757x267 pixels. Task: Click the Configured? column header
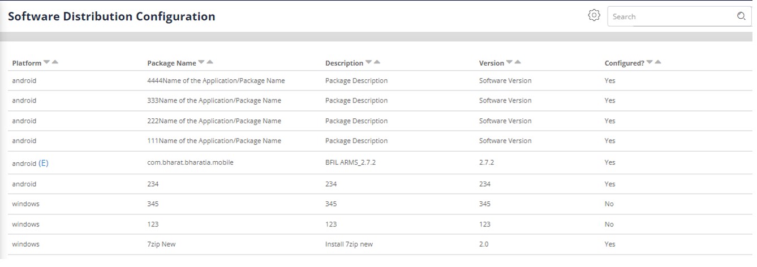[x=624, y=63]
